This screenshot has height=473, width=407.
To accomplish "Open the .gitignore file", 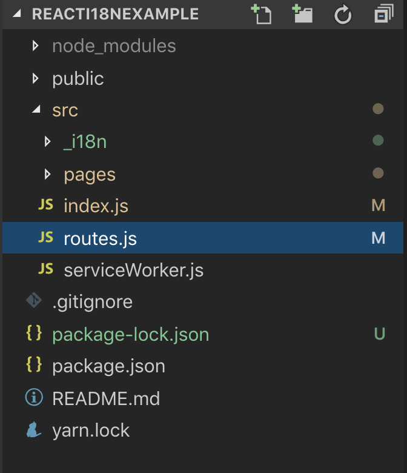I will [93, 302].
